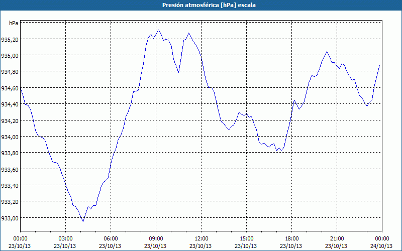Select the 933,00 y-axis value
The image size is (402, 251).
(10, 218)
